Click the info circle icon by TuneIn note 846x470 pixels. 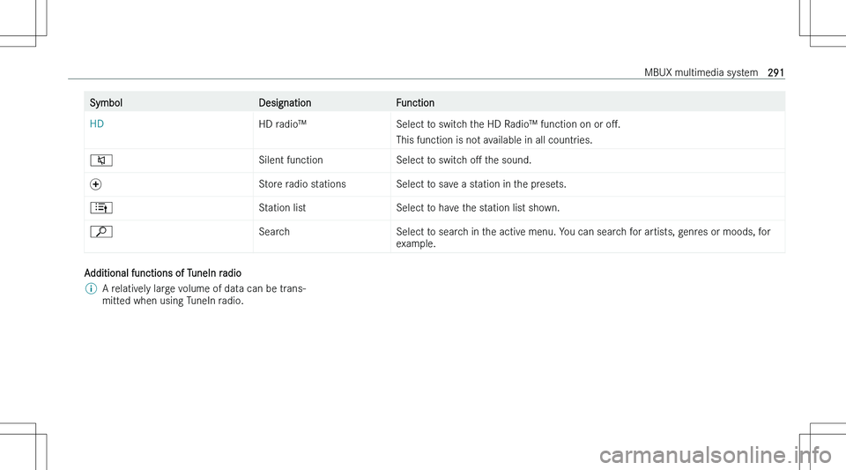pos(91,288)
